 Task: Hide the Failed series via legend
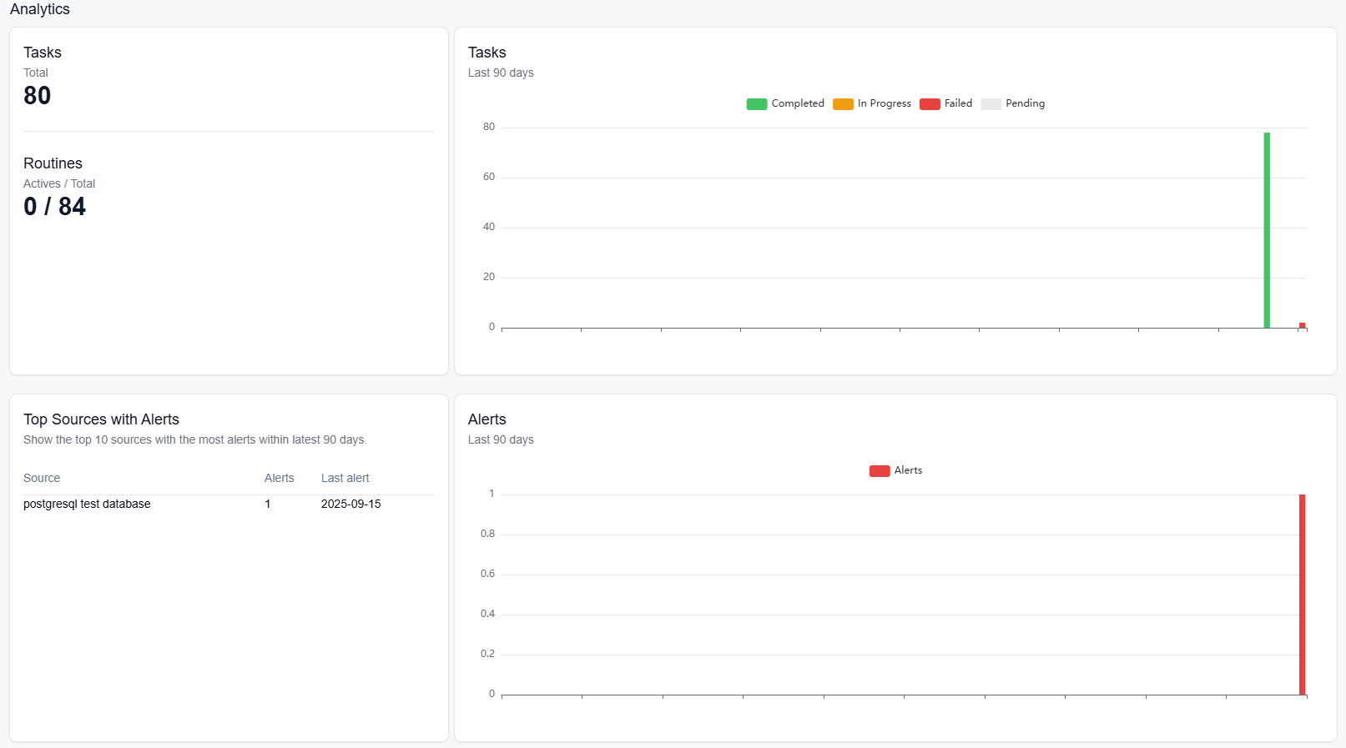[946, 103]
